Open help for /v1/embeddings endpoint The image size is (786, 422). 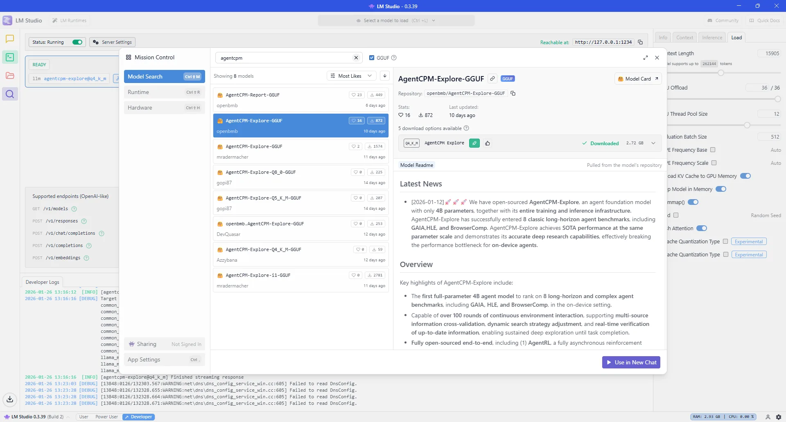86,258
